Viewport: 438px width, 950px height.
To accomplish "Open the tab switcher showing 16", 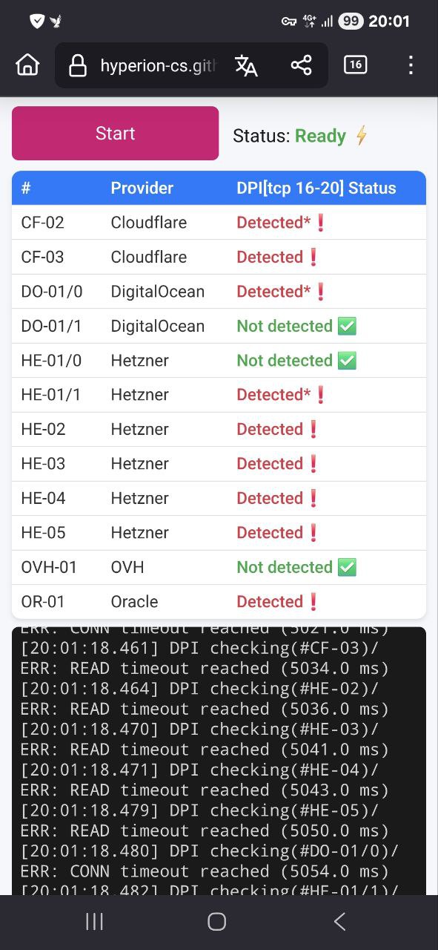I will [x=356, y=65].
